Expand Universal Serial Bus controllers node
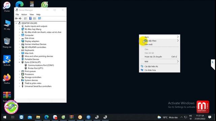Viewport: 216px width, 121px height. click(20, 86)
